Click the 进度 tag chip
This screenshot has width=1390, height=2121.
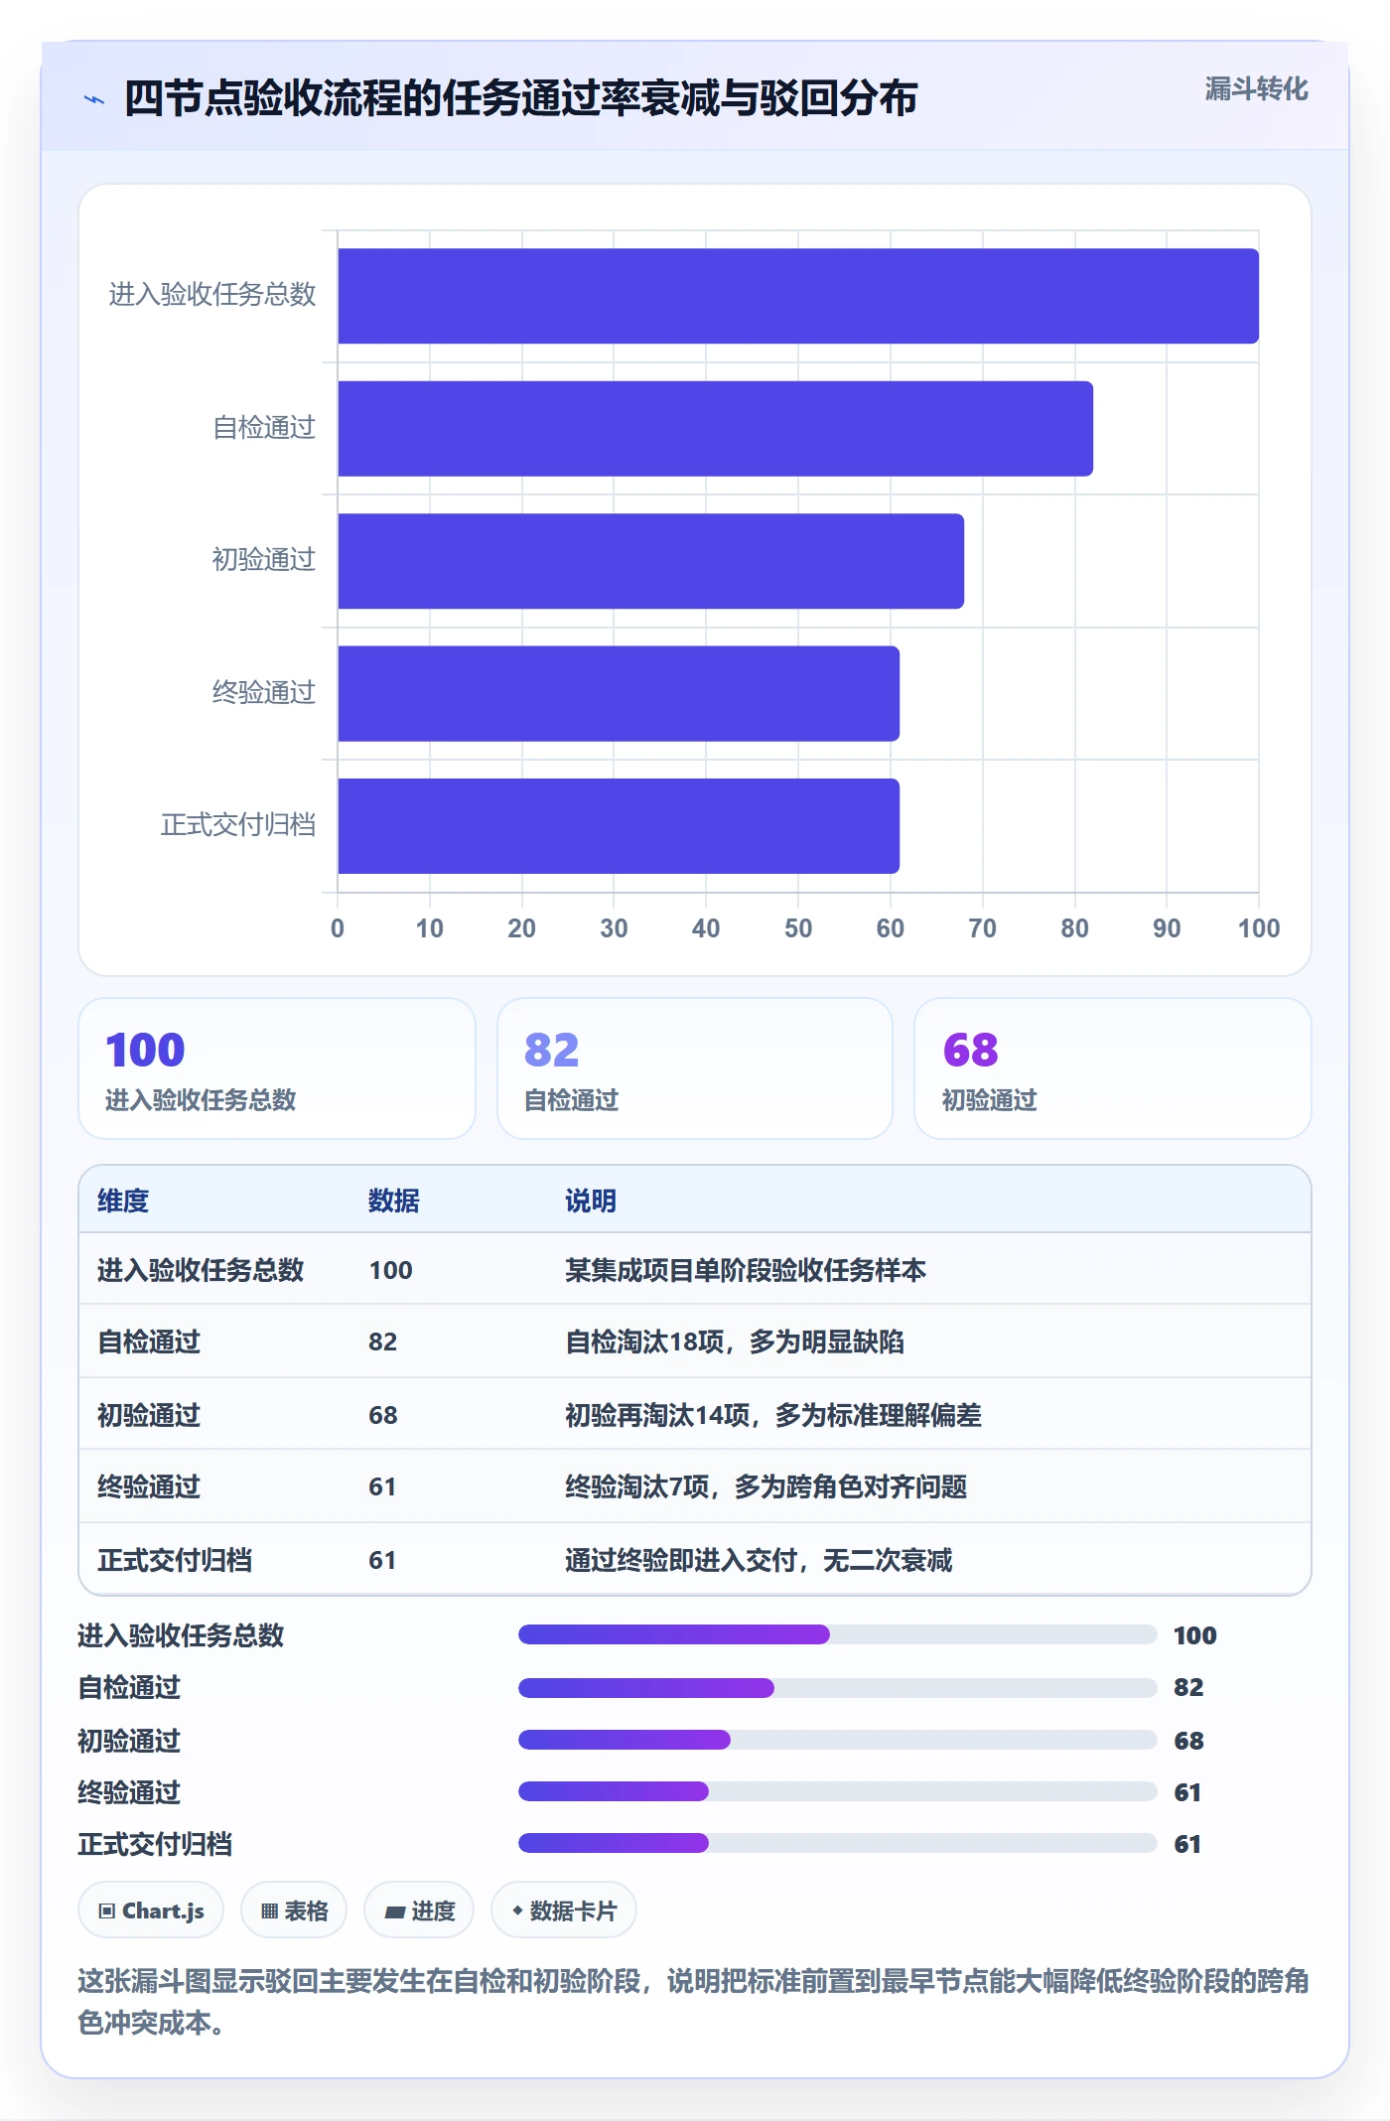419,1909
